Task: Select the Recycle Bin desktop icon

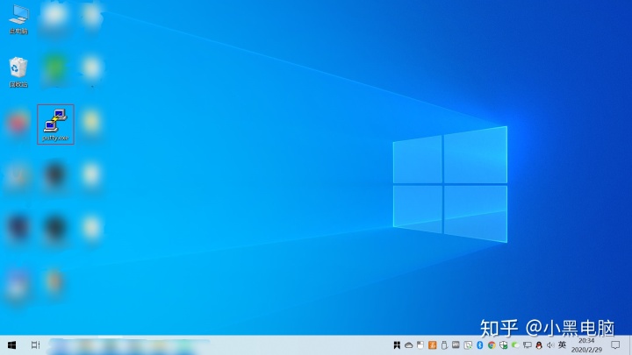Action: 18,72
